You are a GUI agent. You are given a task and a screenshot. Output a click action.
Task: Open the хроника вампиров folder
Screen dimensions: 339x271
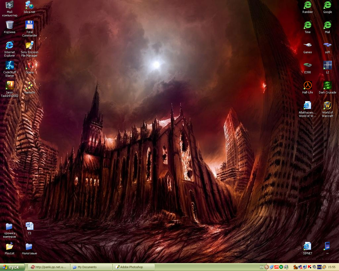pos(10,230)
